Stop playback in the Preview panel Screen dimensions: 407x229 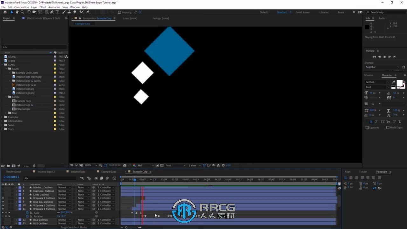[x=384, y=57]
